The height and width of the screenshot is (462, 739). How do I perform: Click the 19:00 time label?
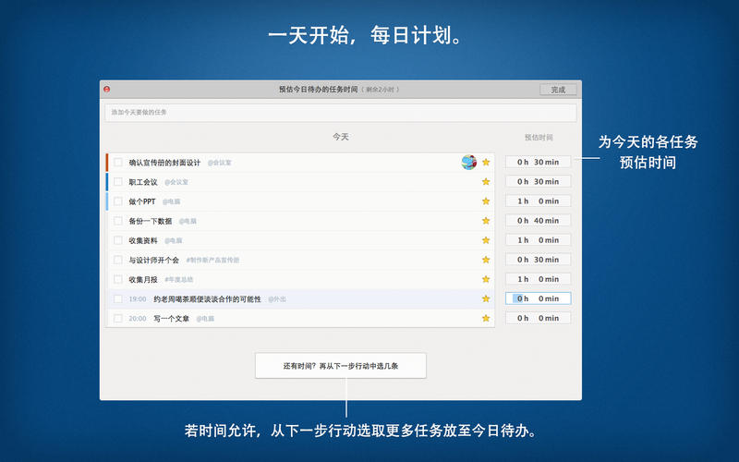click(x=137, y=298)
